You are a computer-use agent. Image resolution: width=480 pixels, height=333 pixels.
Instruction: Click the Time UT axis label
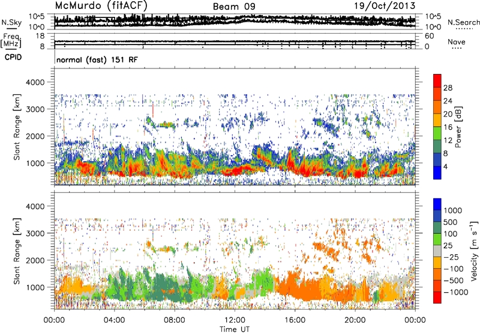235,329
